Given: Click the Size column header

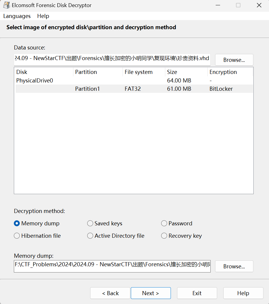Looking at the screenshot, I should pos(186,72).
